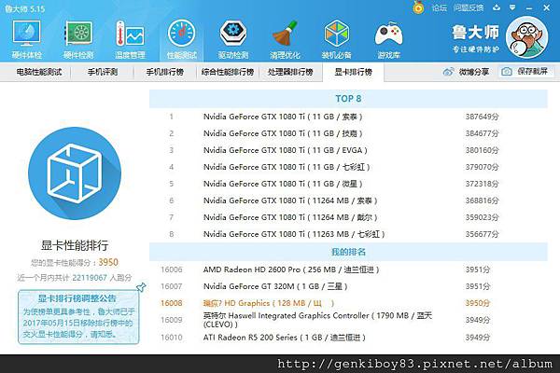Click the Nvidia GeForce GT 320M row
The image size is (560, 373).
click(348, 286)
